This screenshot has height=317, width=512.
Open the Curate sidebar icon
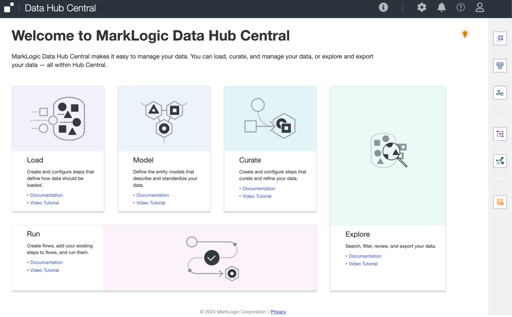point(500,93)
